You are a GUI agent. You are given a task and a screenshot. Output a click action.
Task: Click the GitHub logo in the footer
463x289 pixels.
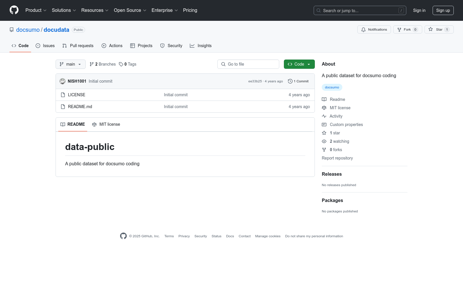click(123, 236)
